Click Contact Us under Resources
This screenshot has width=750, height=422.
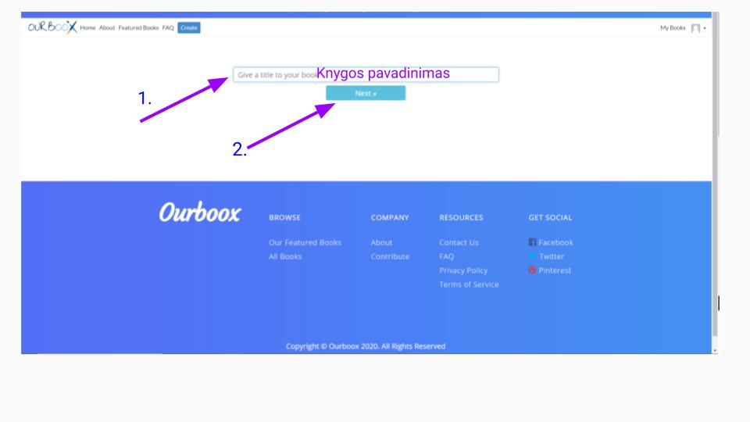click(x=459, y=242)
